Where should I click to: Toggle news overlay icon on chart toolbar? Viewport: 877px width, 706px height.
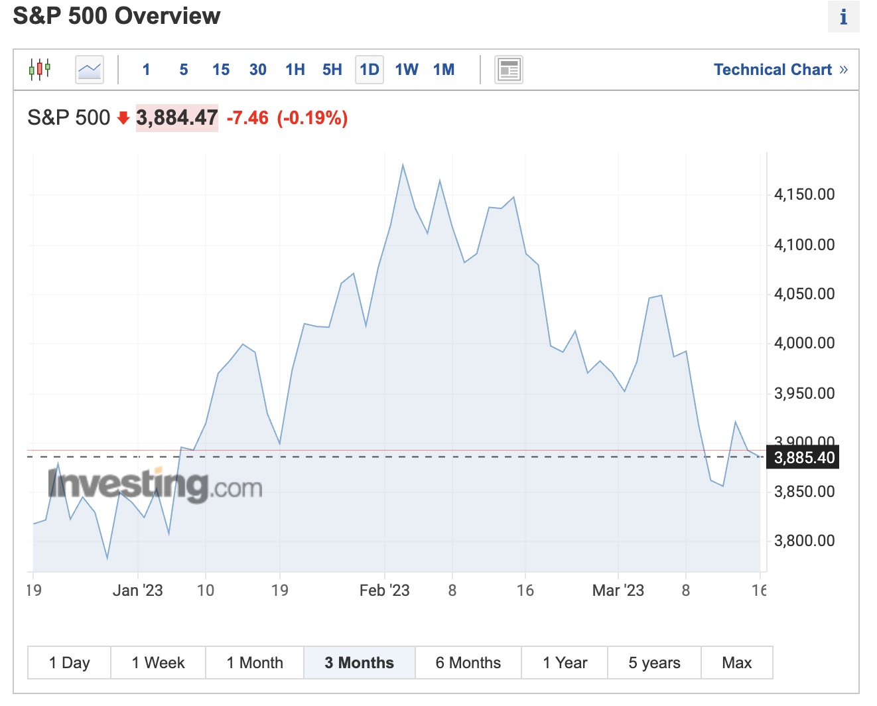(509, 69)
